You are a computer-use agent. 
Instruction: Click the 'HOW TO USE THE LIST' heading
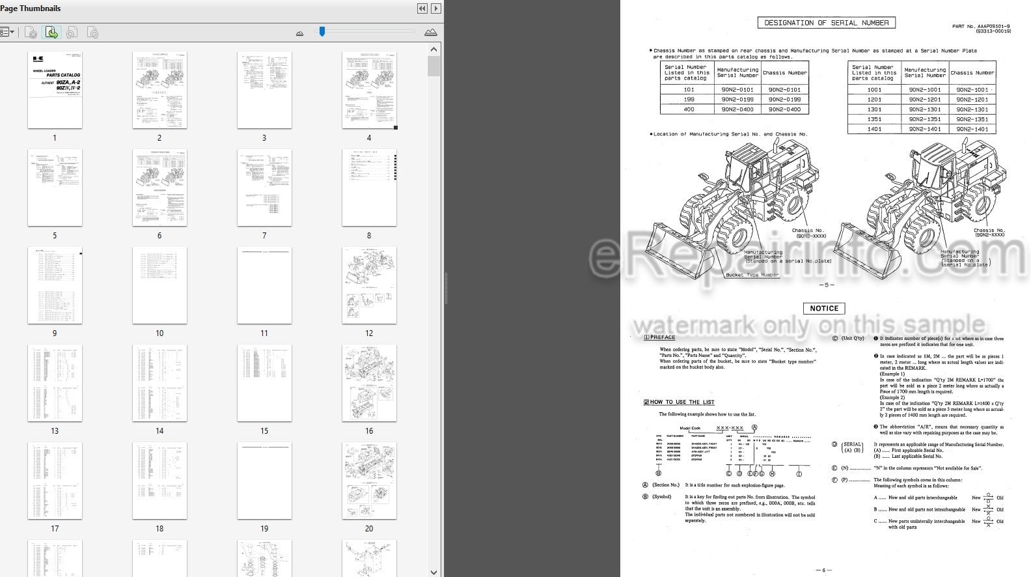click(x=679, y=402)
